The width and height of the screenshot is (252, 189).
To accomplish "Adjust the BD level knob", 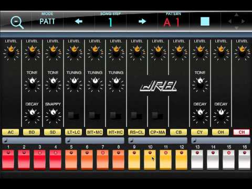I will coord(32,52).
